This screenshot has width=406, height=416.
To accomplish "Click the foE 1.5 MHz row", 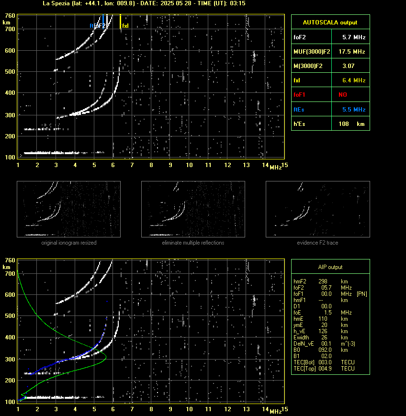I will pyautogui.click(x=323, y=313).
